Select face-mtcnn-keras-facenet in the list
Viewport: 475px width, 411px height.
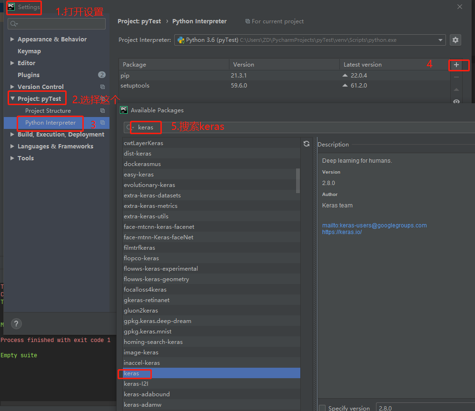211,226
